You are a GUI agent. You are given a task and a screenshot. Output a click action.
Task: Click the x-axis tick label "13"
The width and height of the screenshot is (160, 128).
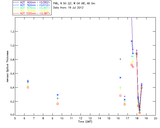click(90, 118)
